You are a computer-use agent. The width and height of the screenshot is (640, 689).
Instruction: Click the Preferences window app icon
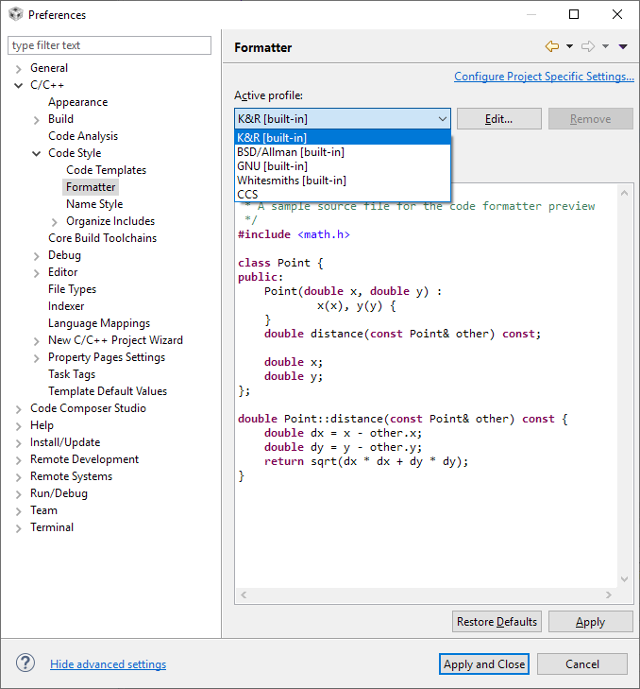click(16, 14)
